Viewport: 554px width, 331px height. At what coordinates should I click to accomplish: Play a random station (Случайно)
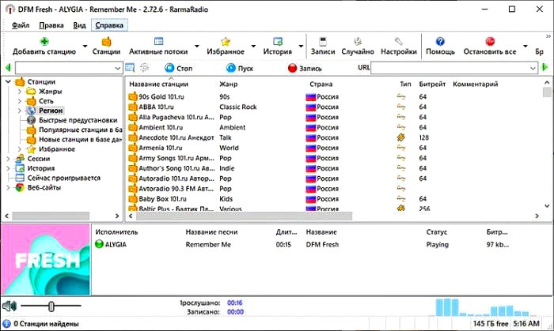358,46
